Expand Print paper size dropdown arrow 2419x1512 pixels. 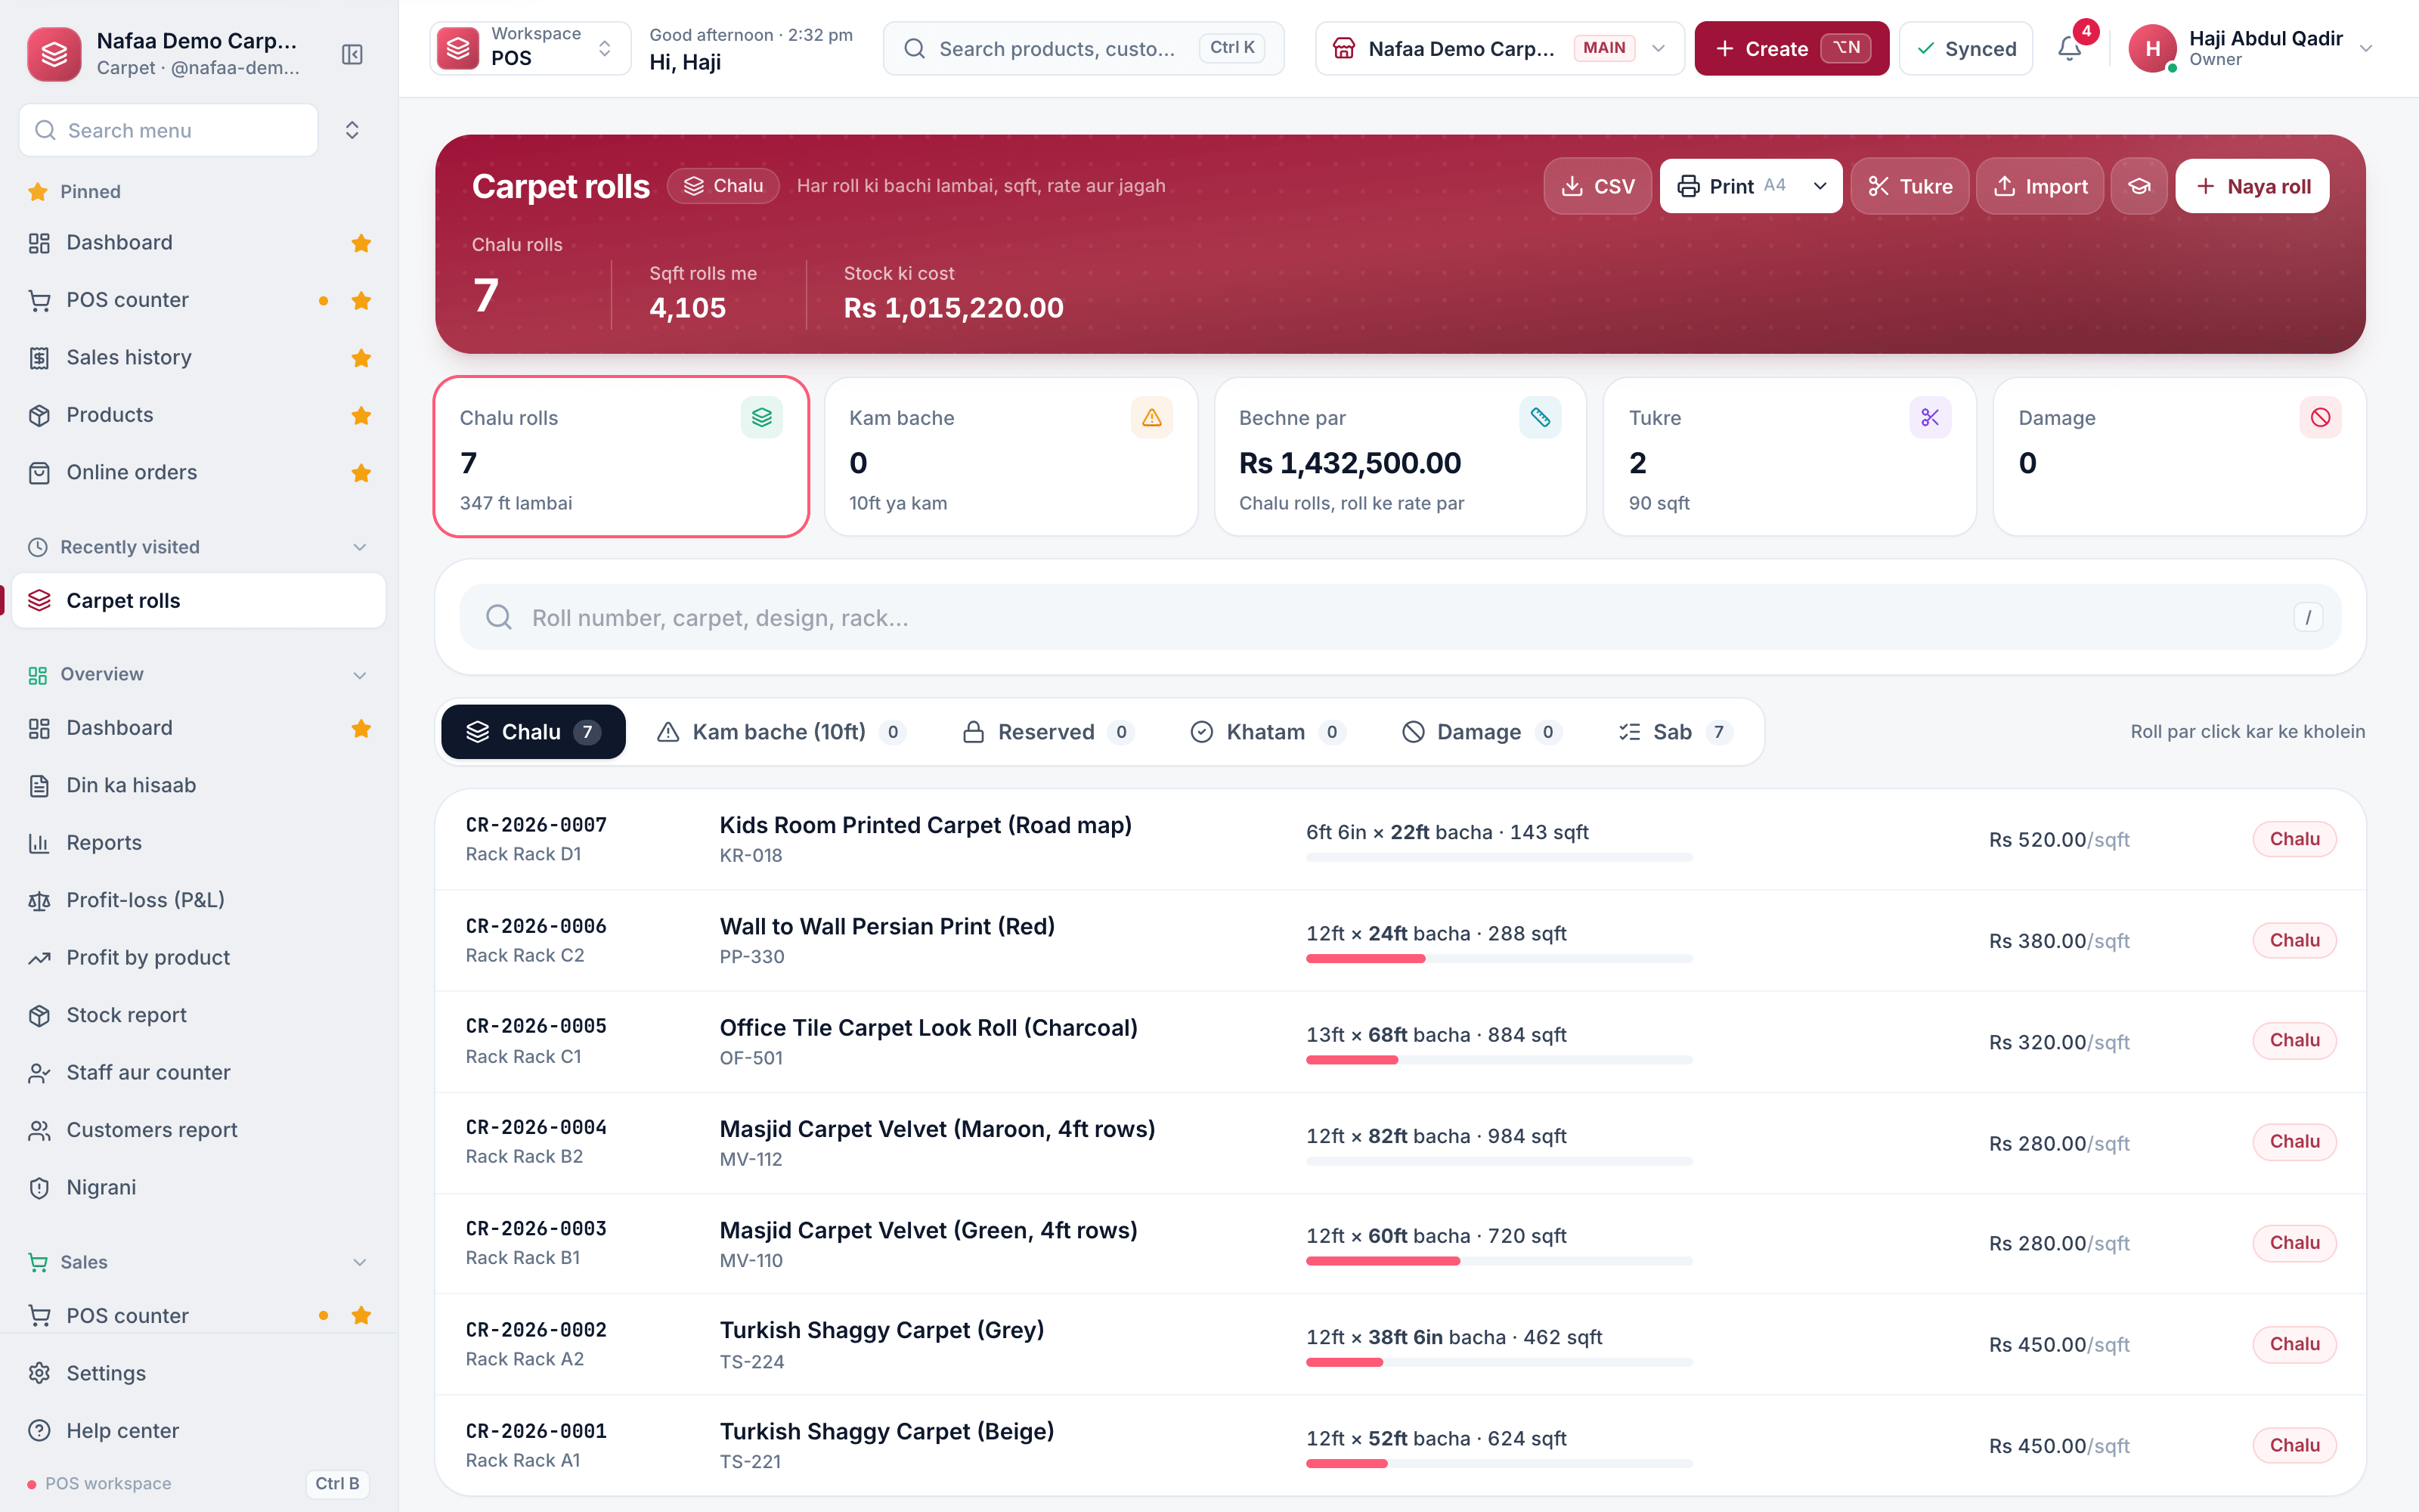(x=1820, y=186)
